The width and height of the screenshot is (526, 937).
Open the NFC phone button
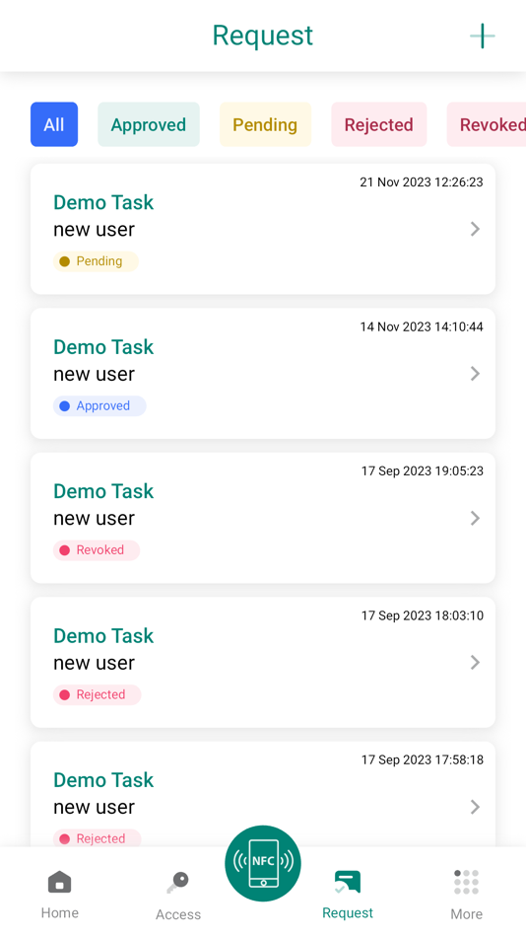263,863
